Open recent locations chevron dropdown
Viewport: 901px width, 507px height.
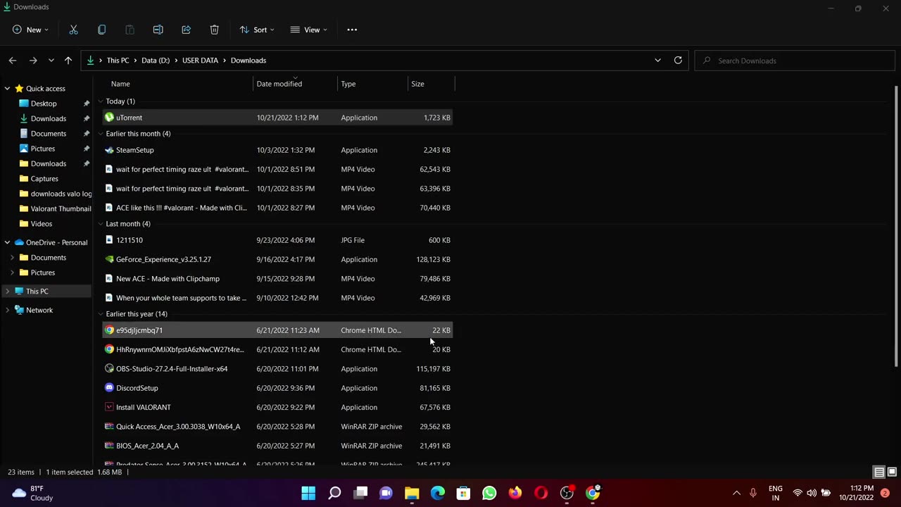pos(51,61)
